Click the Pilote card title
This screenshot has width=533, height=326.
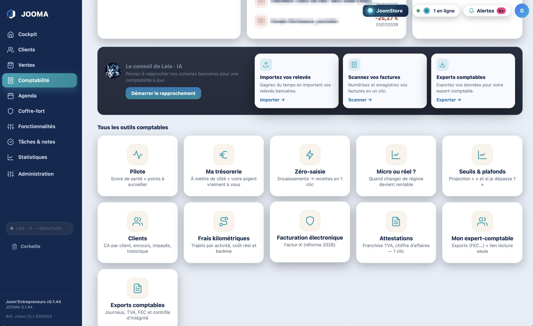[x=138, y=172]
